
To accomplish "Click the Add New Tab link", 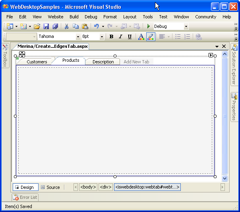I will tap(136, 62).
